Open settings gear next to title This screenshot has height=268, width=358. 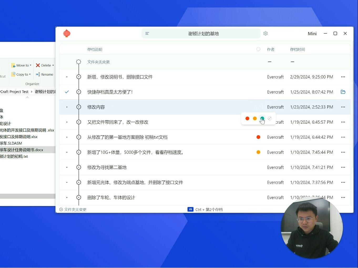point(265,33)
